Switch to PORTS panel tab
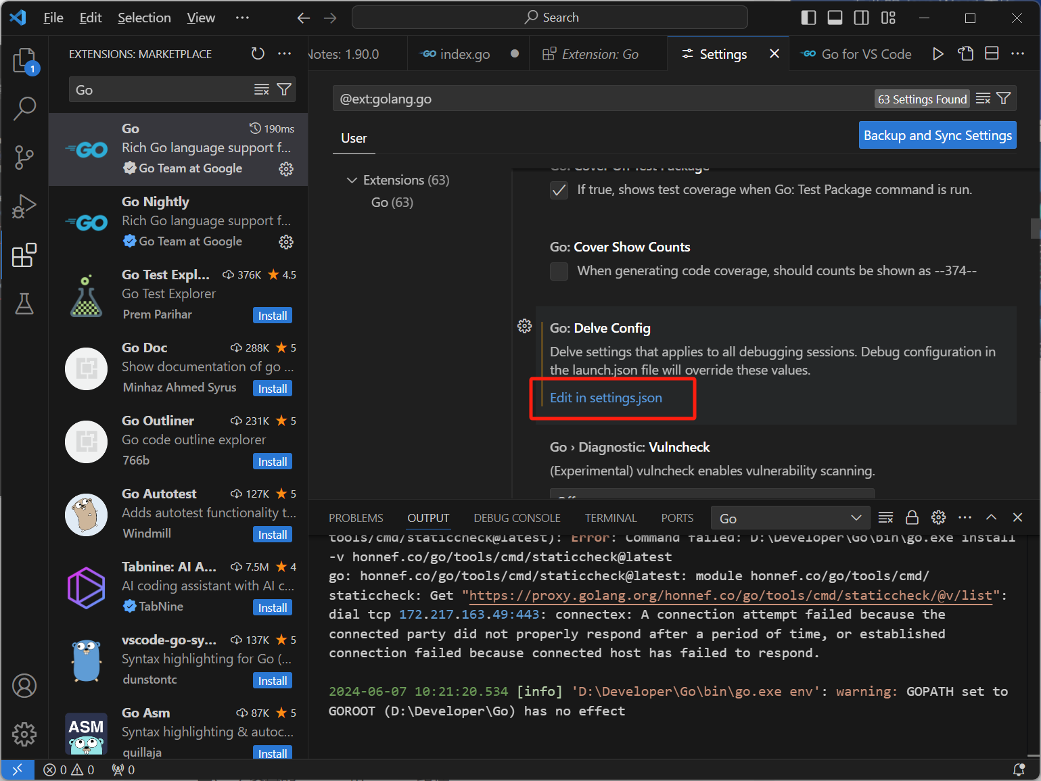1041x781 pixels. (677, 518)
